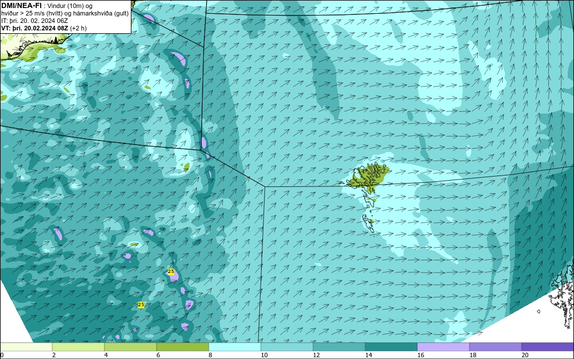
Task: Click the legend scale value "6"
Action: (158, 355)
